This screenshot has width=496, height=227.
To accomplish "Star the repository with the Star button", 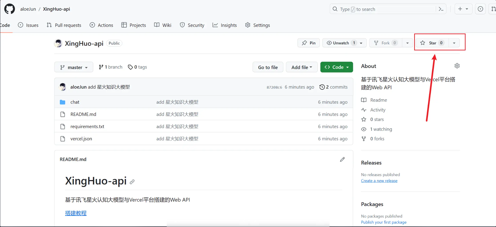I will 432,43.
